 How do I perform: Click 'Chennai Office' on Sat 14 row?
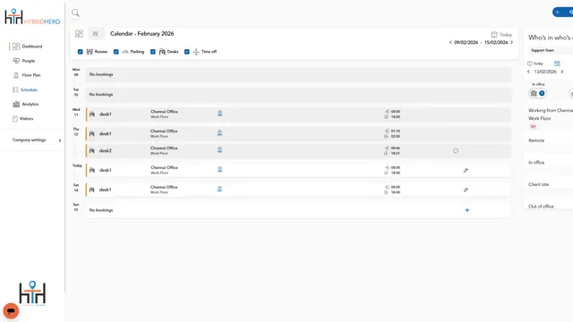164,187
